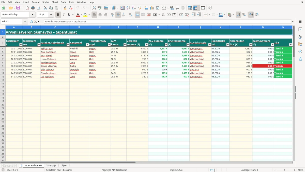Image resolution: width=305 pixels, height=172 pixels.
Task: Open filter dropdown for Tila column
Action: pyautogui.click(x=291, y=45)
